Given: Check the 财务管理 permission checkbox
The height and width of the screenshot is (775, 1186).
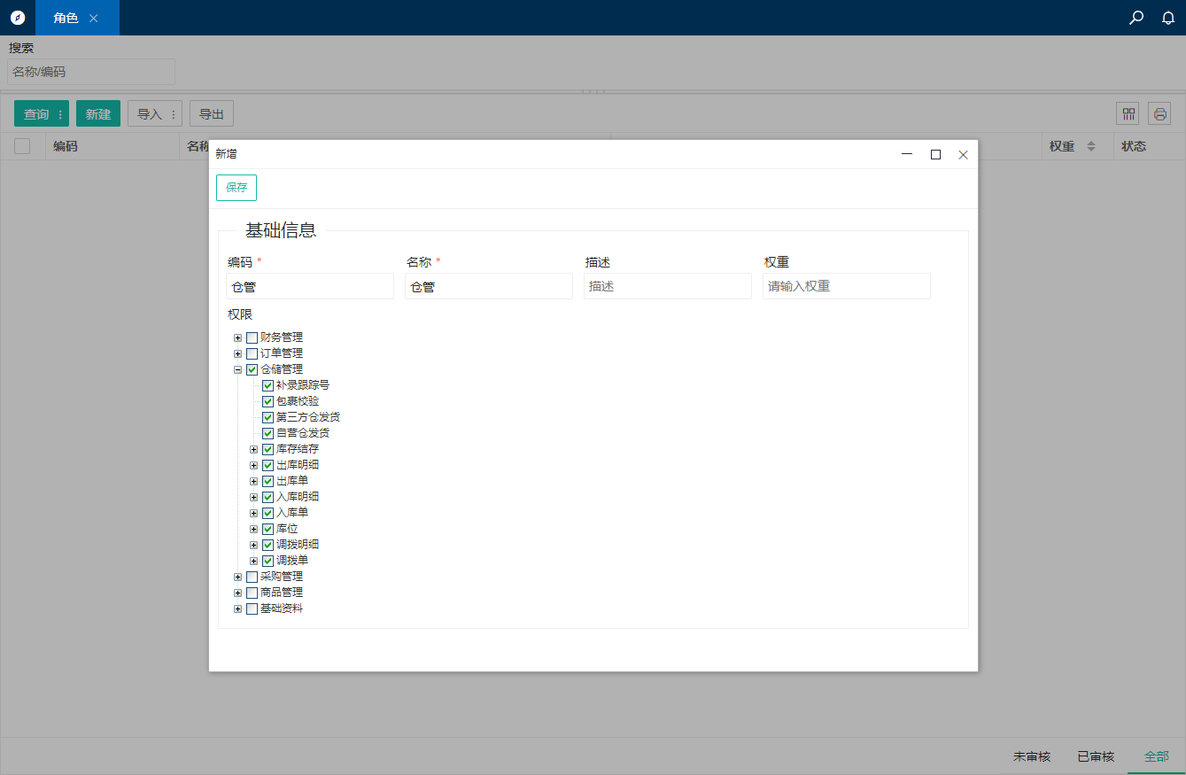Looking at the screenshot, I should pyautogui.click(x=252, y=337).
